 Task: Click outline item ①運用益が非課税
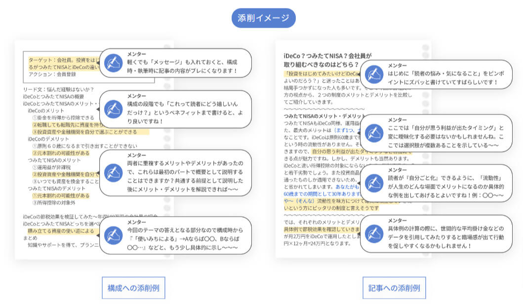tap(51, 167)
